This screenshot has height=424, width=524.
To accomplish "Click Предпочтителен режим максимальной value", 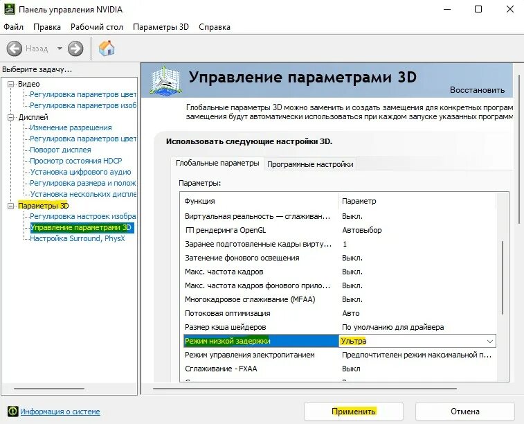I will [417, 355].
